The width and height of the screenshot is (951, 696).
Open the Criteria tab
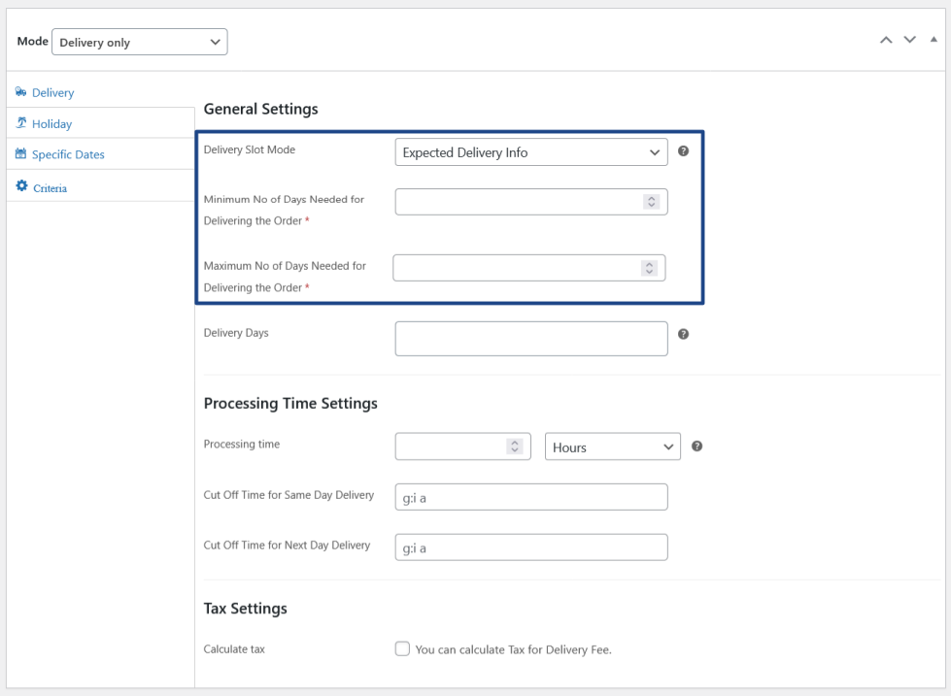50,187
